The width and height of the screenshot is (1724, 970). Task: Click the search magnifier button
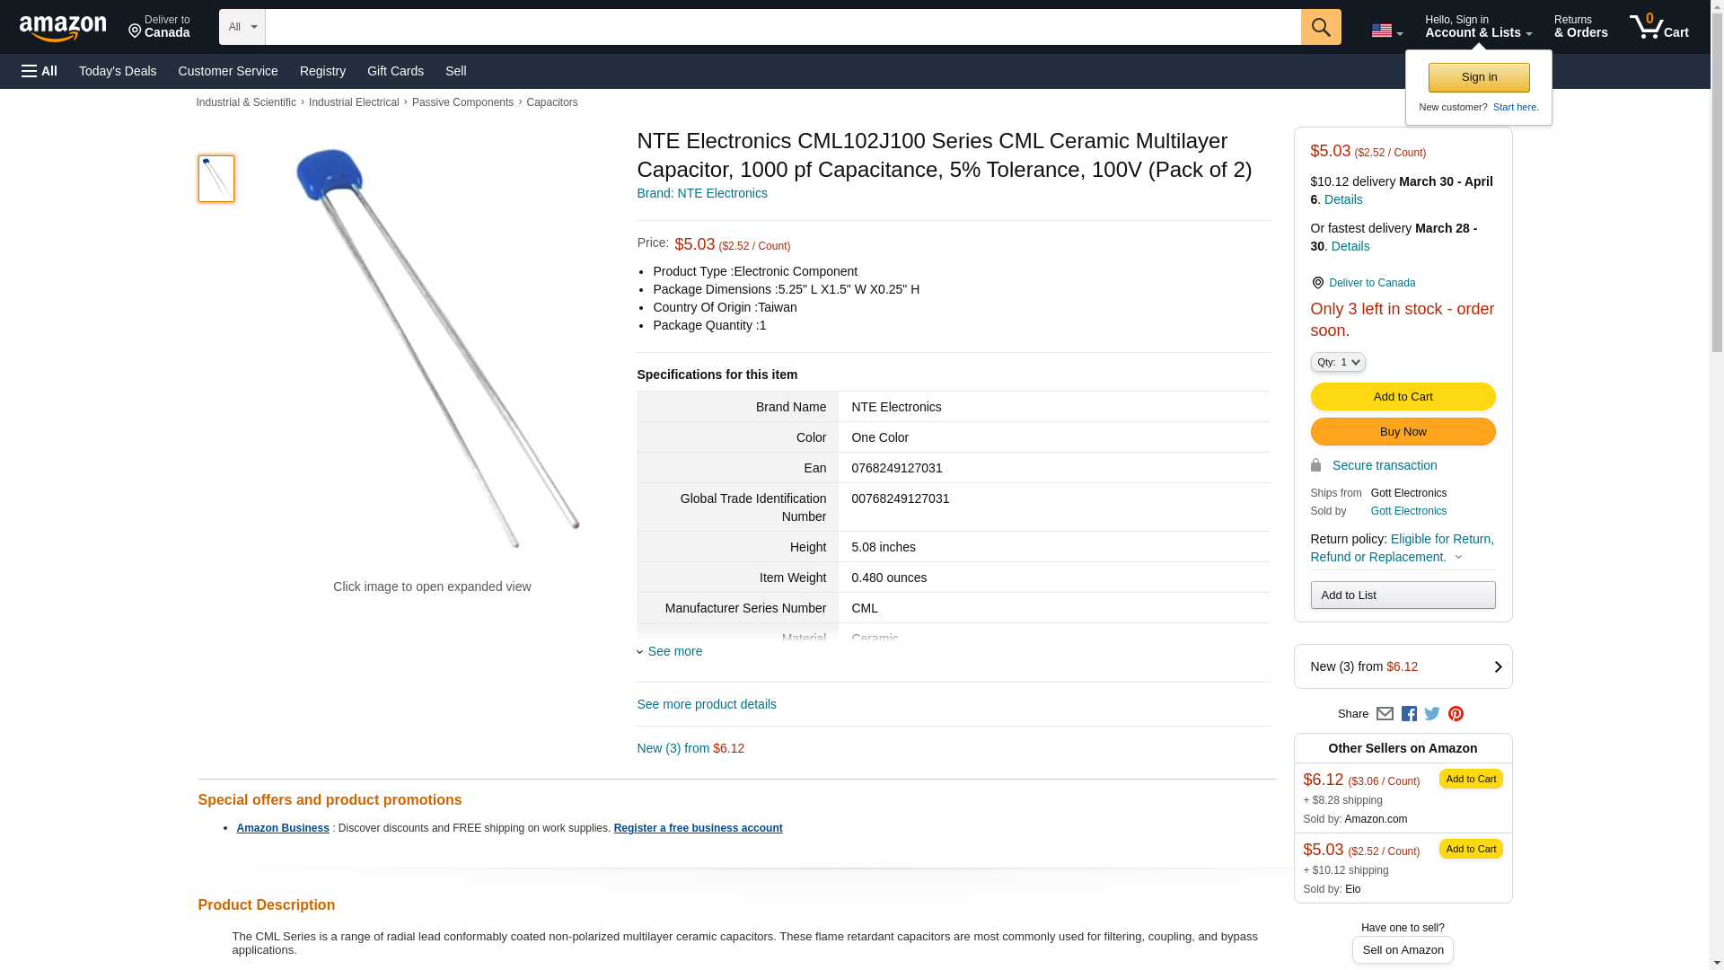point(1320,27)
